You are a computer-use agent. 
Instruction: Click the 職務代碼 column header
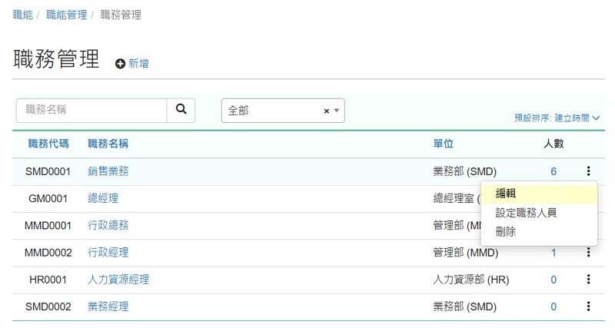tap(48, 144)
